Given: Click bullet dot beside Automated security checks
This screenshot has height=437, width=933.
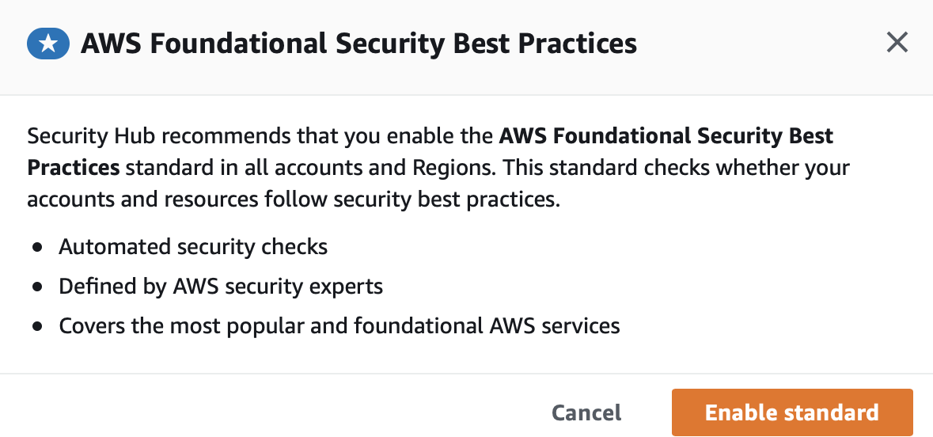Looking at the screenshot, I should click(x=38, y=247).
